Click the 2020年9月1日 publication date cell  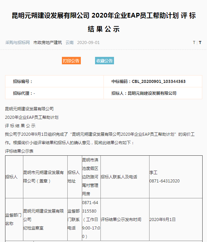pos(162,219)
